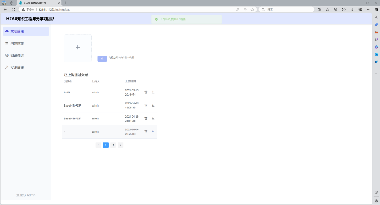Select page 1 in pagination

point(106,145)
